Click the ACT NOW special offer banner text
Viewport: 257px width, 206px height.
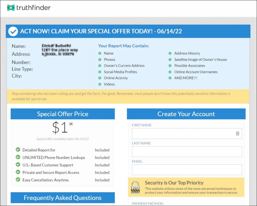click(101, 31)
